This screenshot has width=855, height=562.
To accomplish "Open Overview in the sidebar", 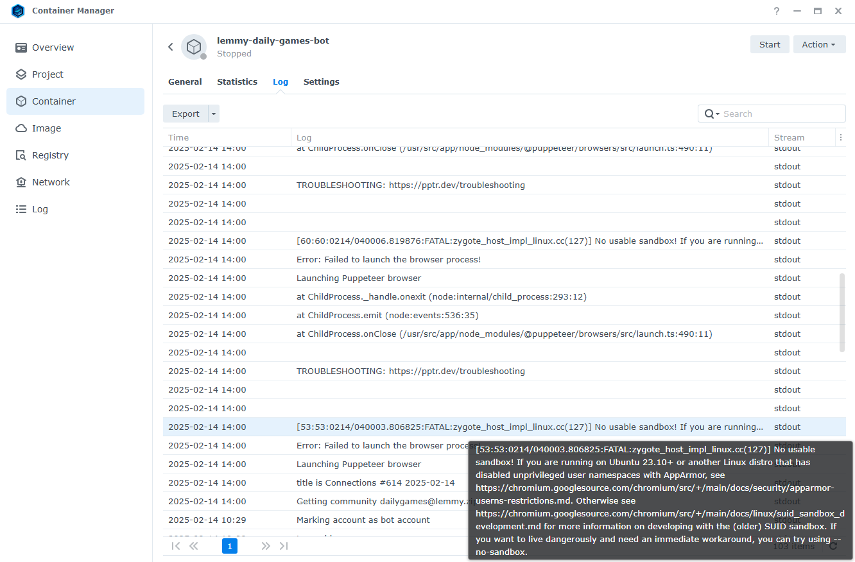I will pyautogui.click(x=53, y=47).
